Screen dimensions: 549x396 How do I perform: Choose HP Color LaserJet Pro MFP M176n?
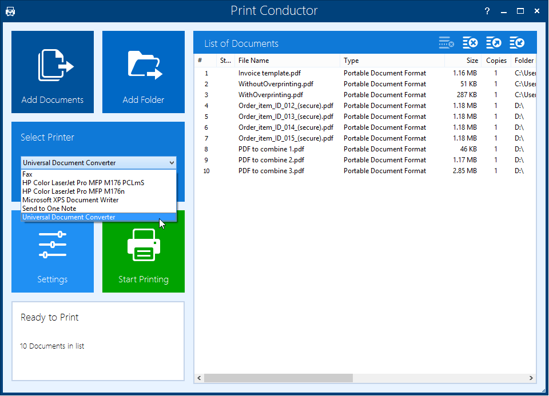point(98,191)
